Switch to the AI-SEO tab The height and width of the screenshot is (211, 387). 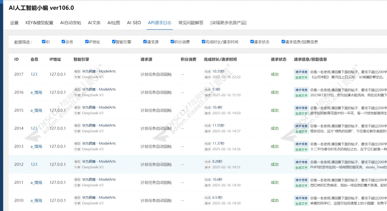[x=134, y=23]
